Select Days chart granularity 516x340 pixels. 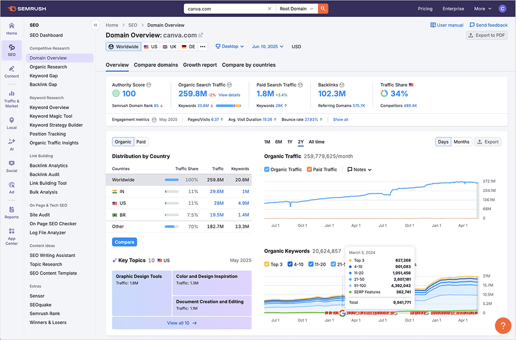[x=443, y=142]
